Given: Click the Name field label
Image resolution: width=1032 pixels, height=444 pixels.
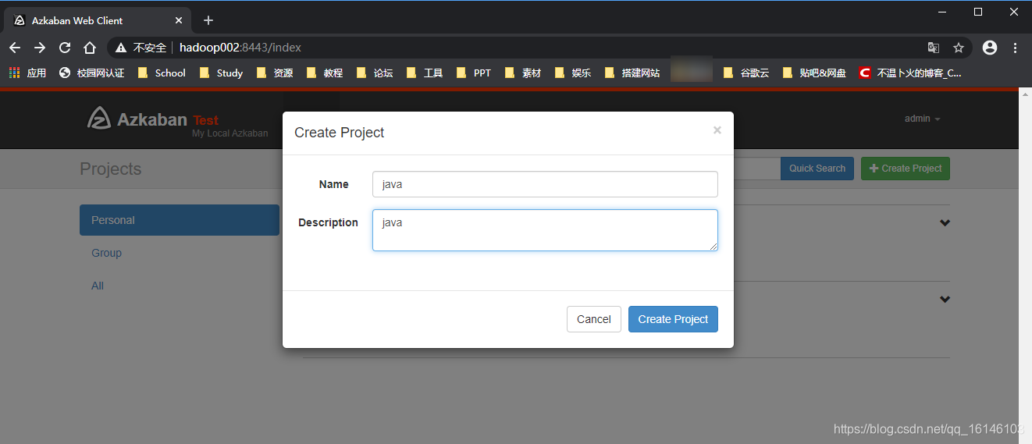Looking at the screenshot, I should pyautogui.click(x=334, y=184).
